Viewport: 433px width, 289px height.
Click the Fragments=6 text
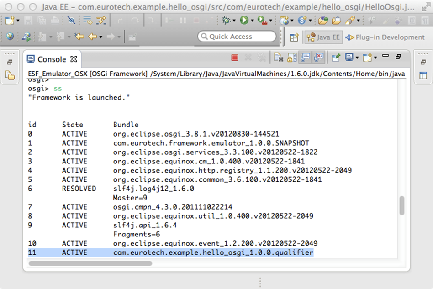coord(137,234)
